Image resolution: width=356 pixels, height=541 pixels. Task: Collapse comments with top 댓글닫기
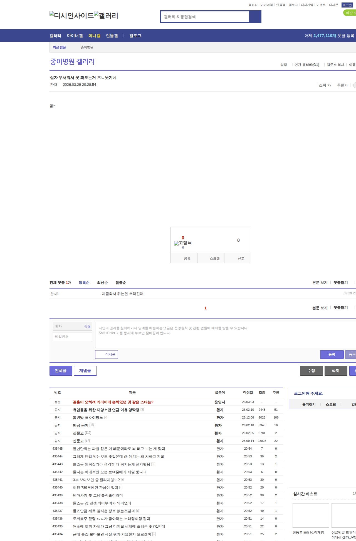340,283
